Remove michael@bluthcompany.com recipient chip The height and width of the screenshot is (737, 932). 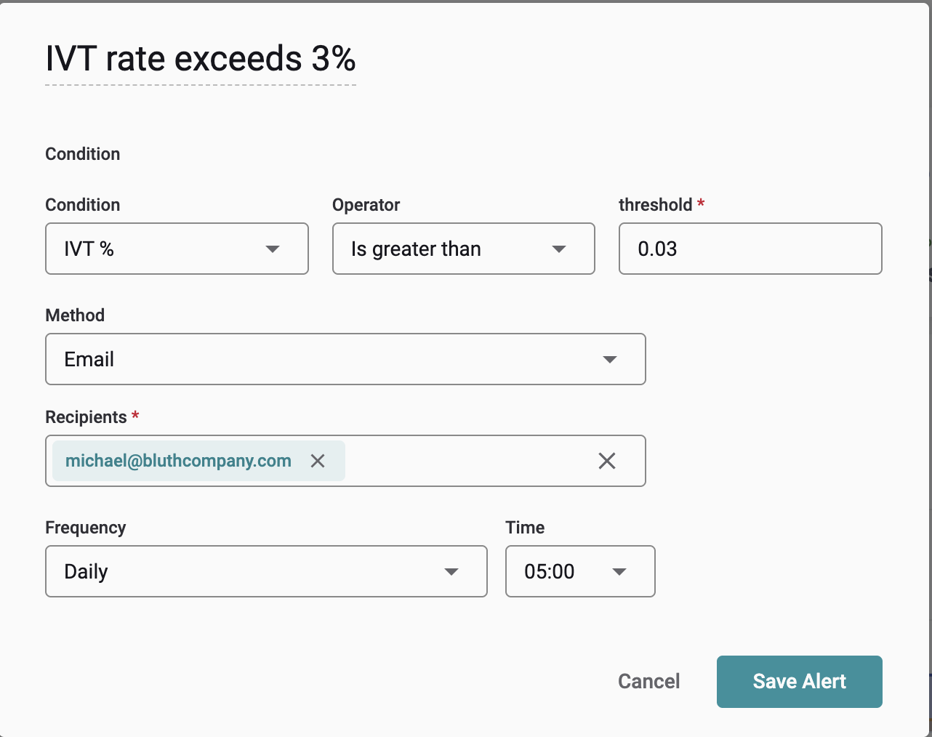(318, 461)
